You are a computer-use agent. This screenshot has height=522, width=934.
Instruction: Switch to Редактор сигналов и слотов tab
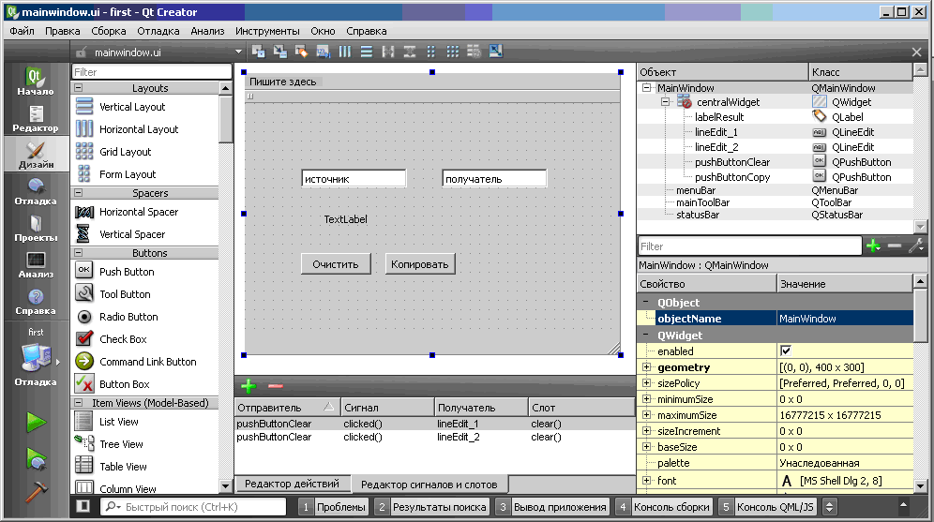pos(429,485)
